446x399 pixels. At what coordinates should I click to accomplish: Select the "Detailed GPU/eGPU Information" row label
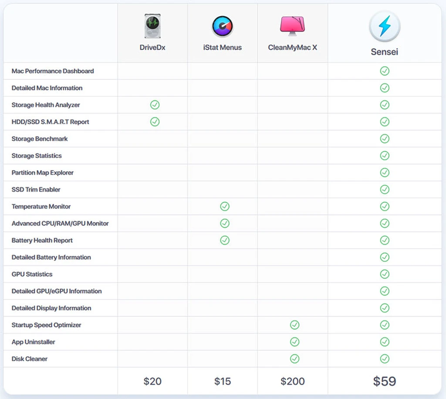pyautogui.click(x=57, y=291)
